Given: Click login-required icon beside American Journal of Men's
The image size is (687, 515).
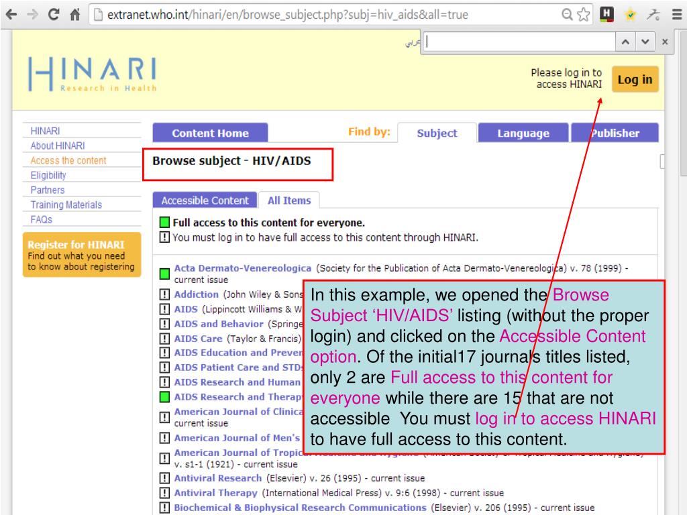Looking at the screenshot, I should pos(164,438).
